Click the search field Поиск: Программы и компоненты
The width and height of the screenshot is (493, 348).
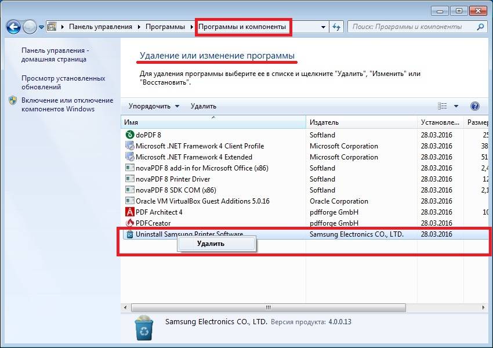412,27
